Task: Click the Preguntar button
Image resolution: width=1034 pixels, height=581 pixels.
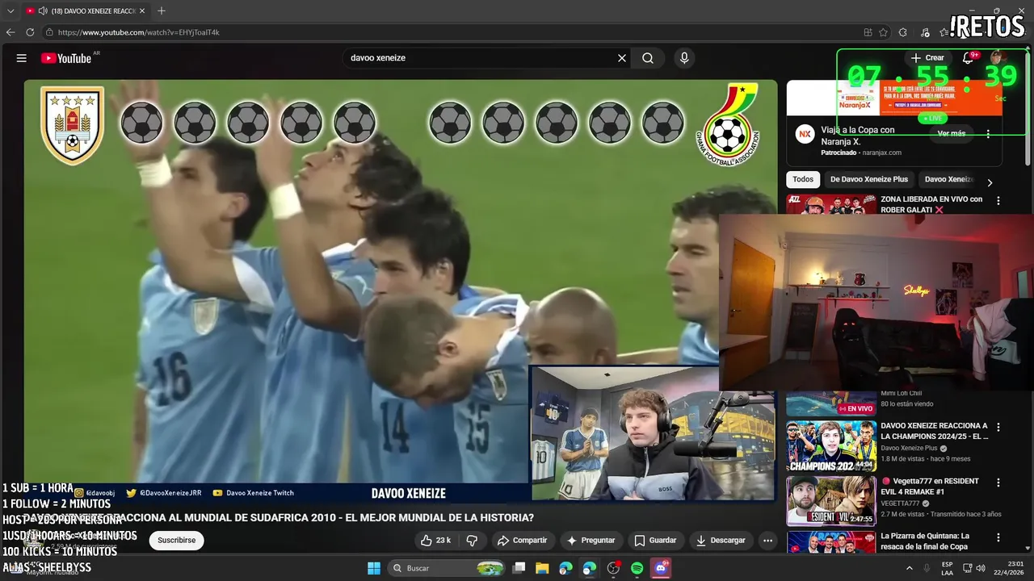Action: coord(591,541)
